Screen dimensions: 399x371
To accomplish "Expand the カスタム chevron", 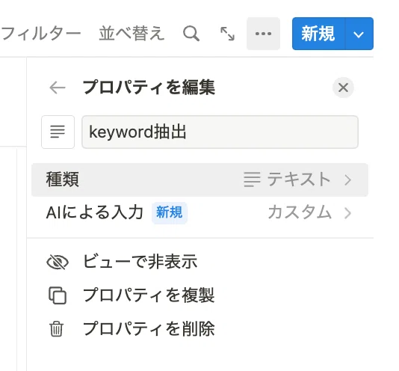I will pos(348,213).
